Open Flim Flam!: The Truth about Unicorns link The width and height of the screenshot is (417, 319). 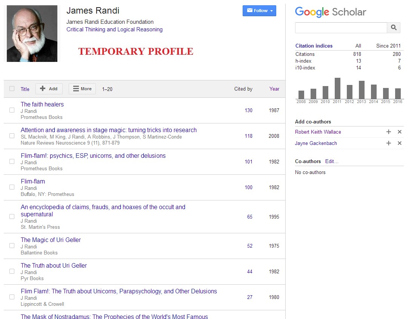coord(119,291)
